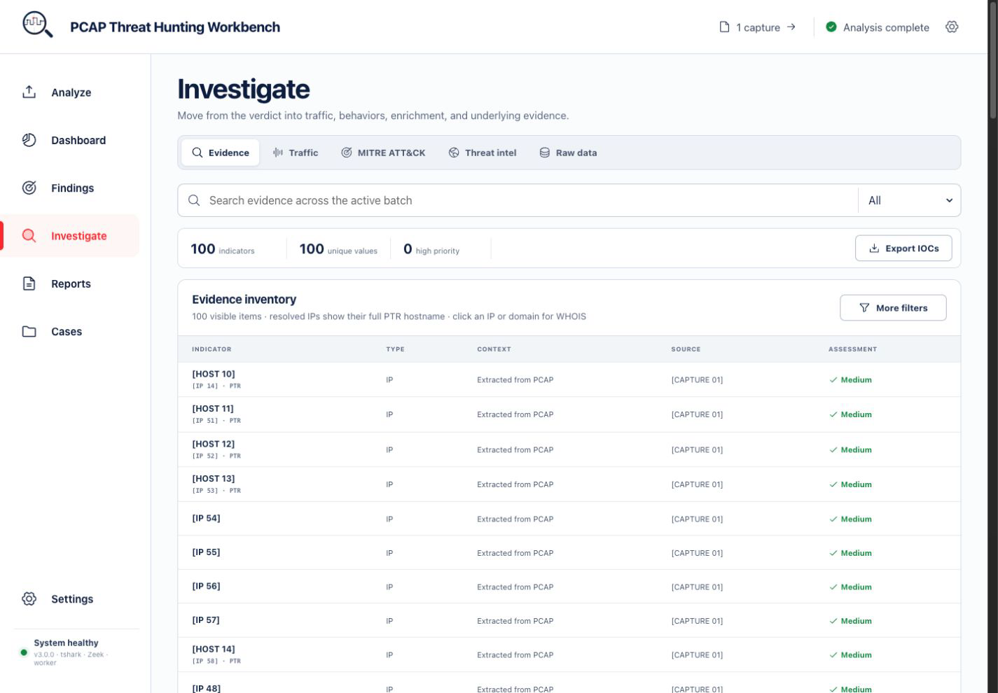Click the Dashboard pie chart icon

[x=29, y=140]
